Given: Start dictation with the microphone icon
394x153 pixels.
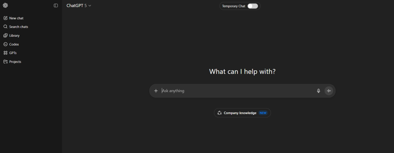Looking at the screenshot, I should click(318, 91).
